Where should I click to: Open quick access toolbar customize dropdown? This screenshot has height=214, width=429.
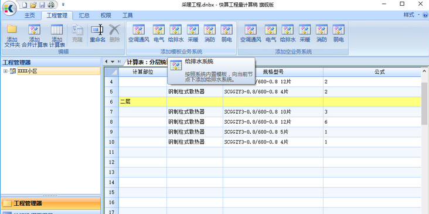point(63,4)
